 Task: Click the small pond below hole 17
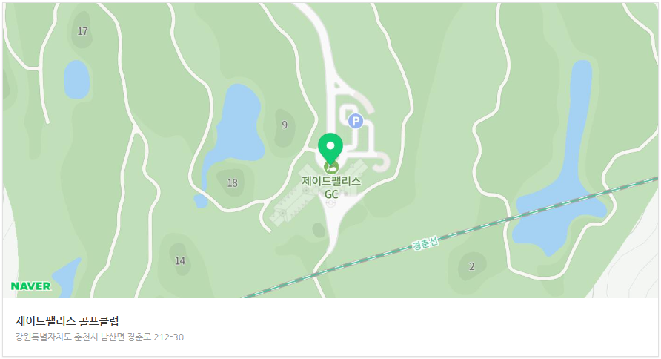click(77, 79)
